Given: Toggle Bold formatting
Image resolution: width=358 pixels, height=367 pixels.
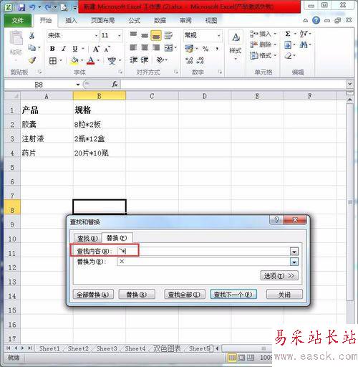Looking at the screenshot, I should pos(52,49).
